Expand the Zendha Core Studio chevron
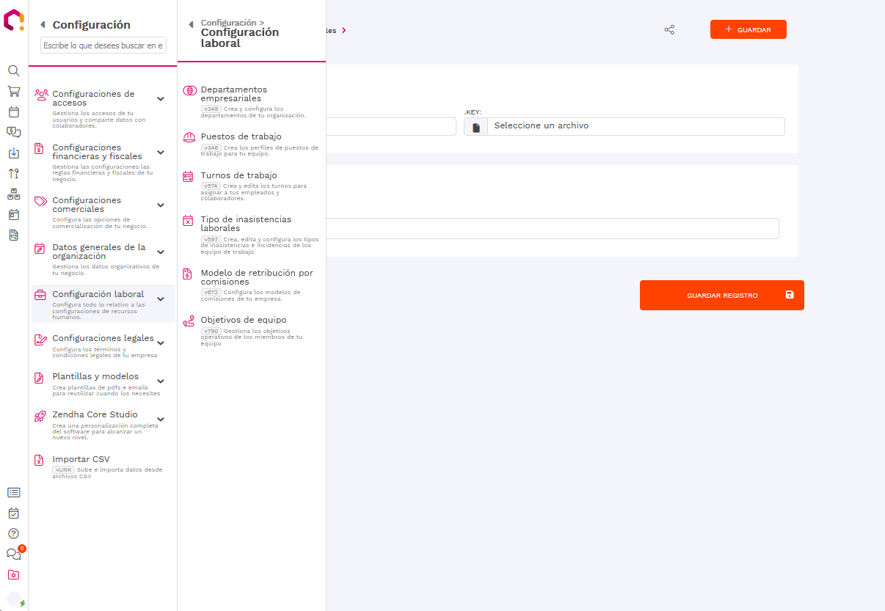Viewport: 885px width, 611px height. (161, 420)
